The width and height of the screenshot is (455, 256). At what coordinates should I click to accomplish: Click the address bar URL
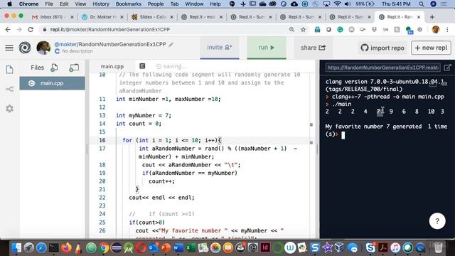click(109, 30)
